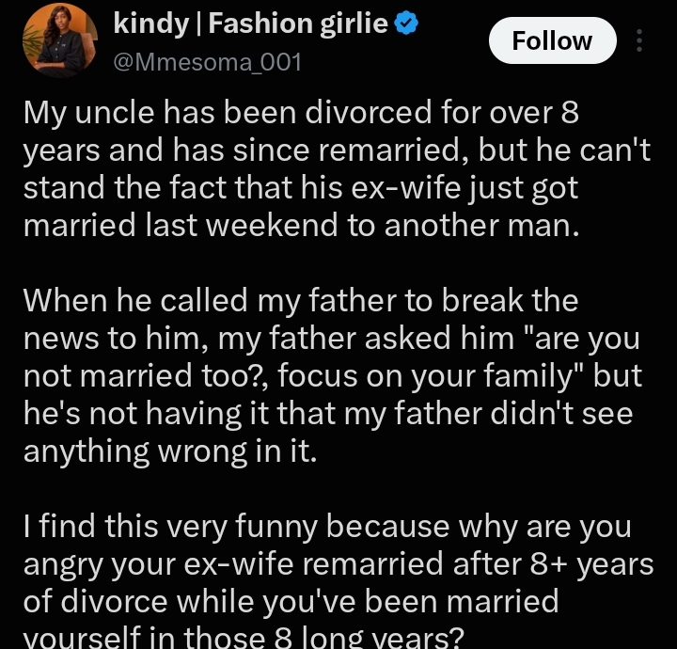Click the line "married last weekend to another man."

[x=301, y=226]
